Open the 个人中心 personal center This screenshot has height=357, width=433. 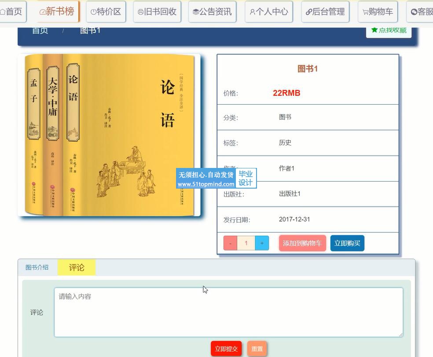click(269, 11)
